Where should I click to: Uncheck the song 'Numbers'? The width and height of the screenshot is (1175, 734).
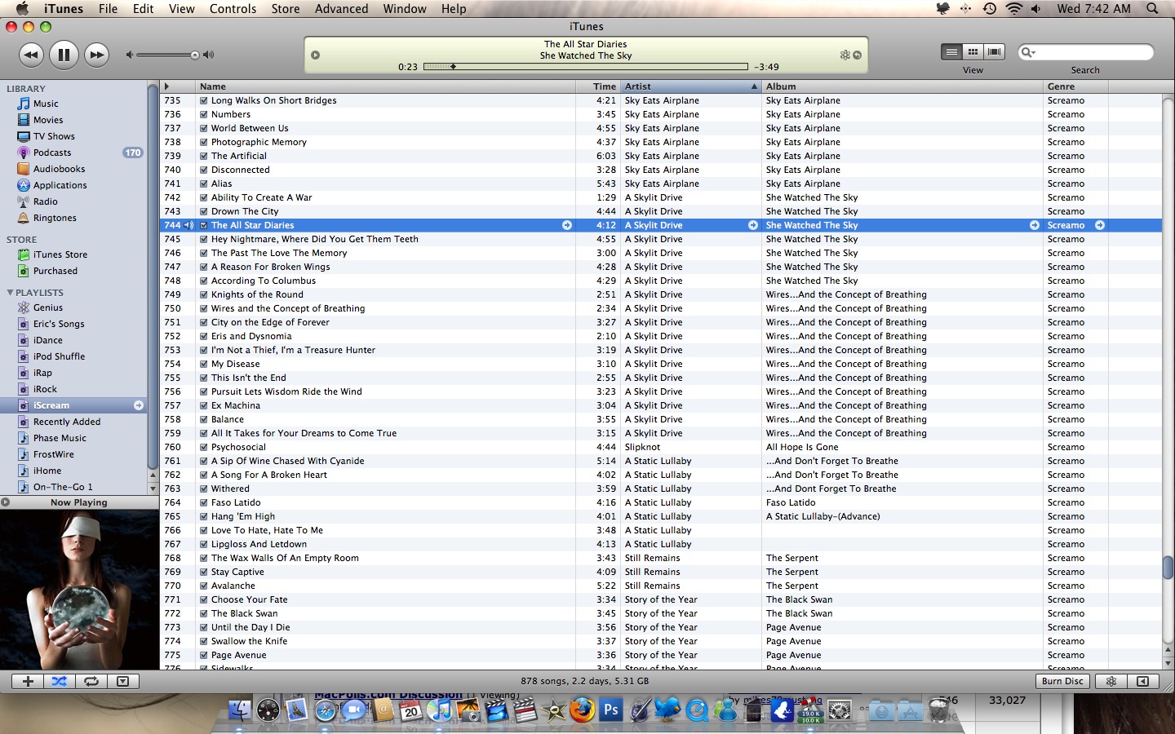coord(203,114)
